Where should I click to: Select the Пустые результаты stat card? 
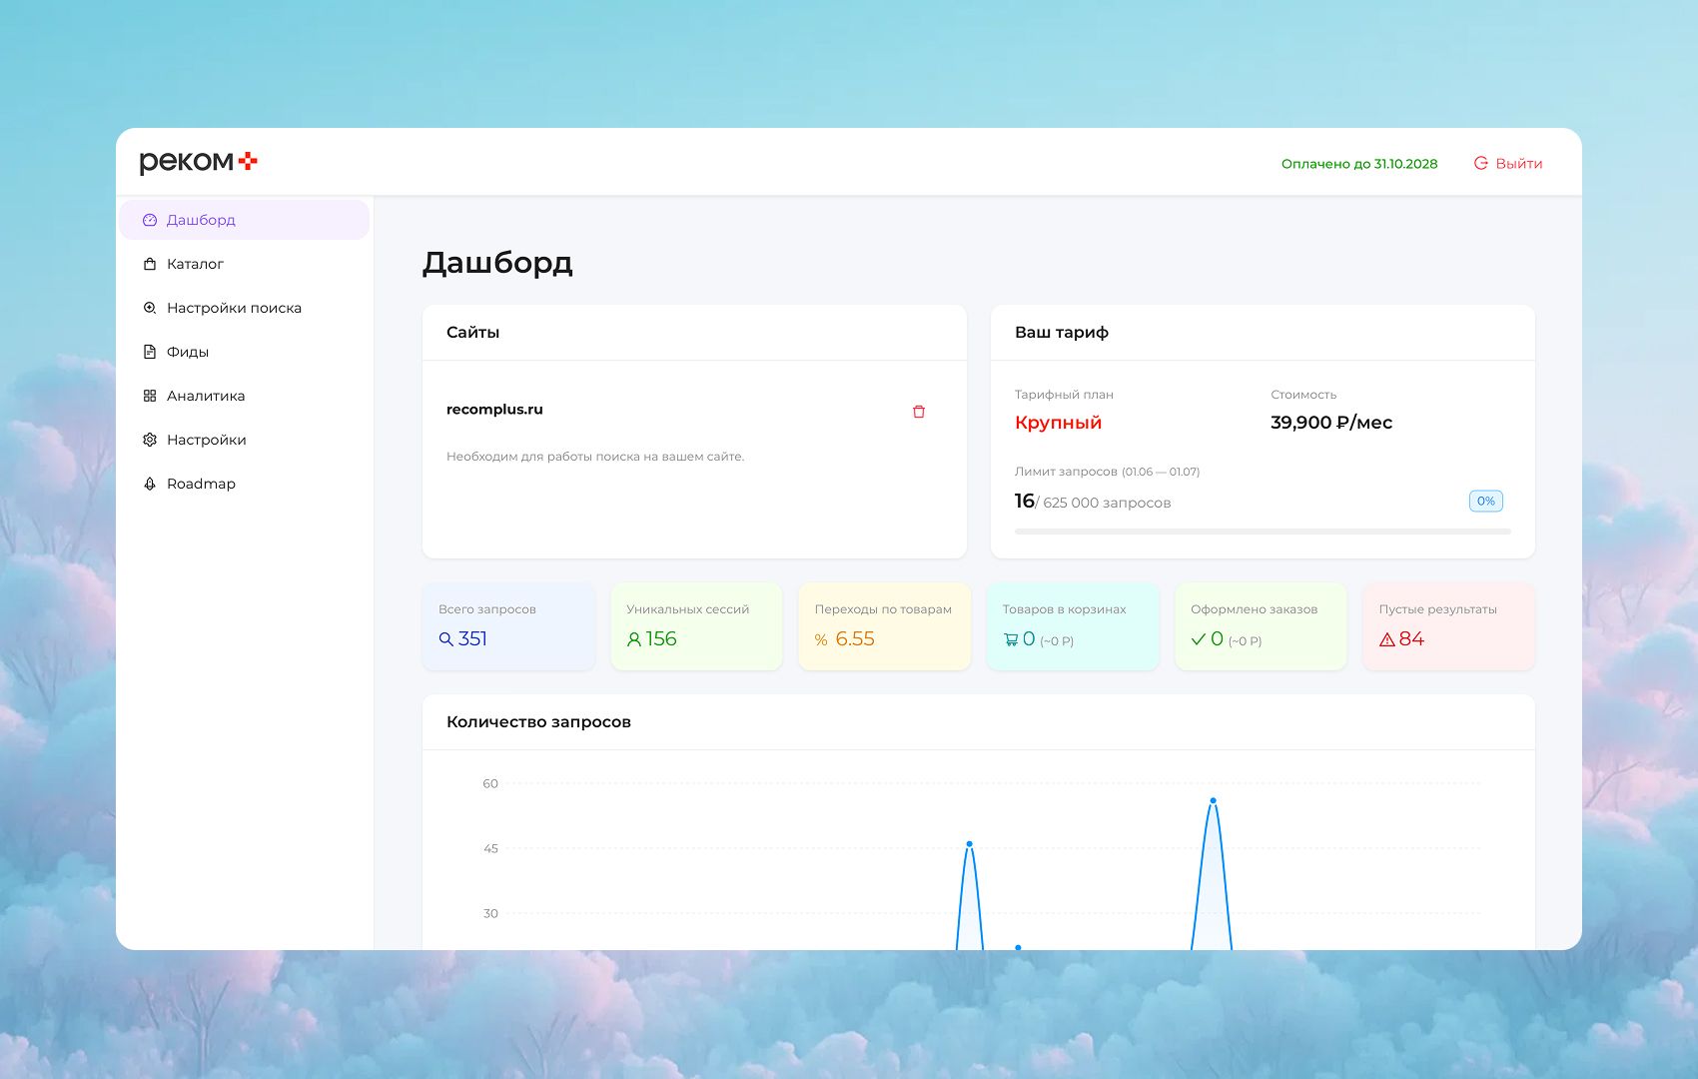(1448, 626)
